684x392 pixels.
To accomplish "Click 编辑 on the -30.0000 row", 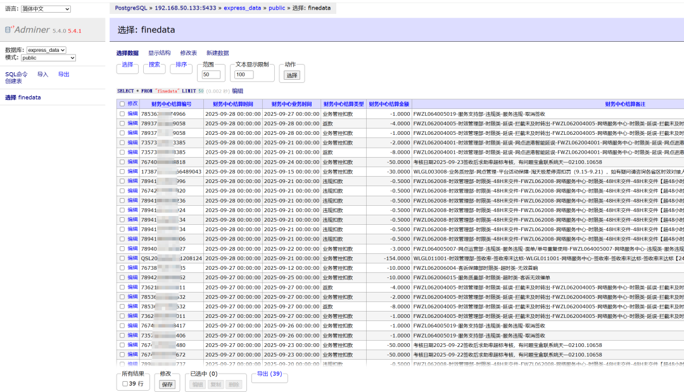I will (132, 172).
